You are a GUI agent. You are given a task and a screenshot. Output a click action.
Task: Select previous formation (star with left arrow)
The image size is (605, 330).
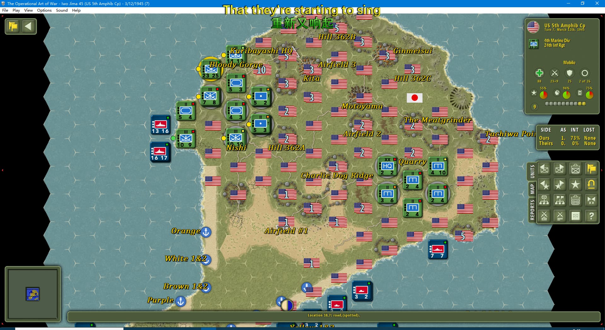544,185
